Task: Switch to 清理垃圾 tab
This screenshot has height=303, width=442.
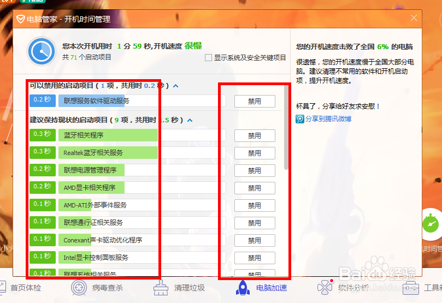Action: point(190,288)
